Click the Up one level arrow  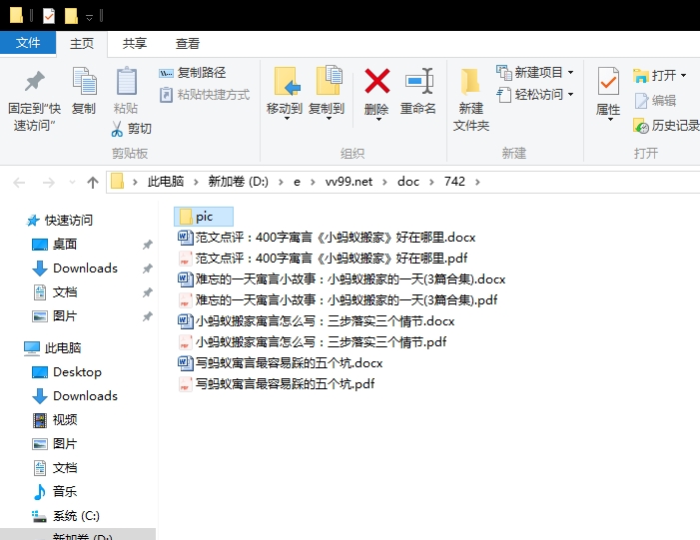tap(93, 182)
